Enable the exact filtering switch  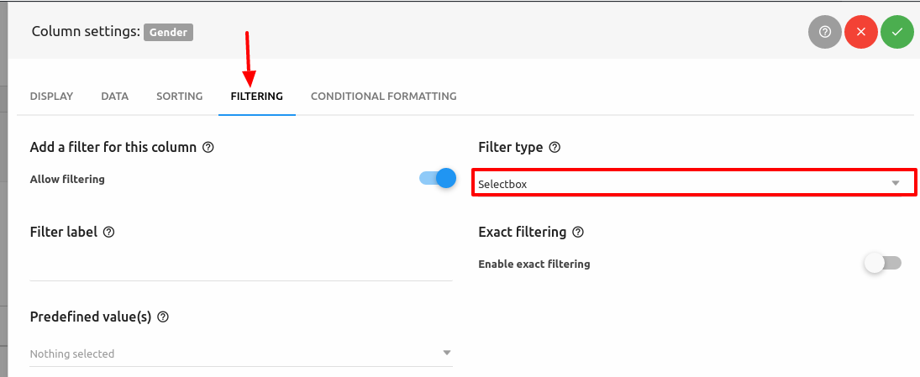click(882, 264)
